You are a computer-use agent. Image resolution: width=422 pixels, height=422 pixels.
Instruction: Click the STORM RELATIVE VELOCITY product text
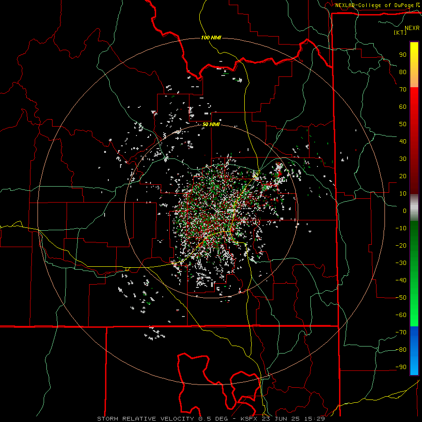point(145,419)
